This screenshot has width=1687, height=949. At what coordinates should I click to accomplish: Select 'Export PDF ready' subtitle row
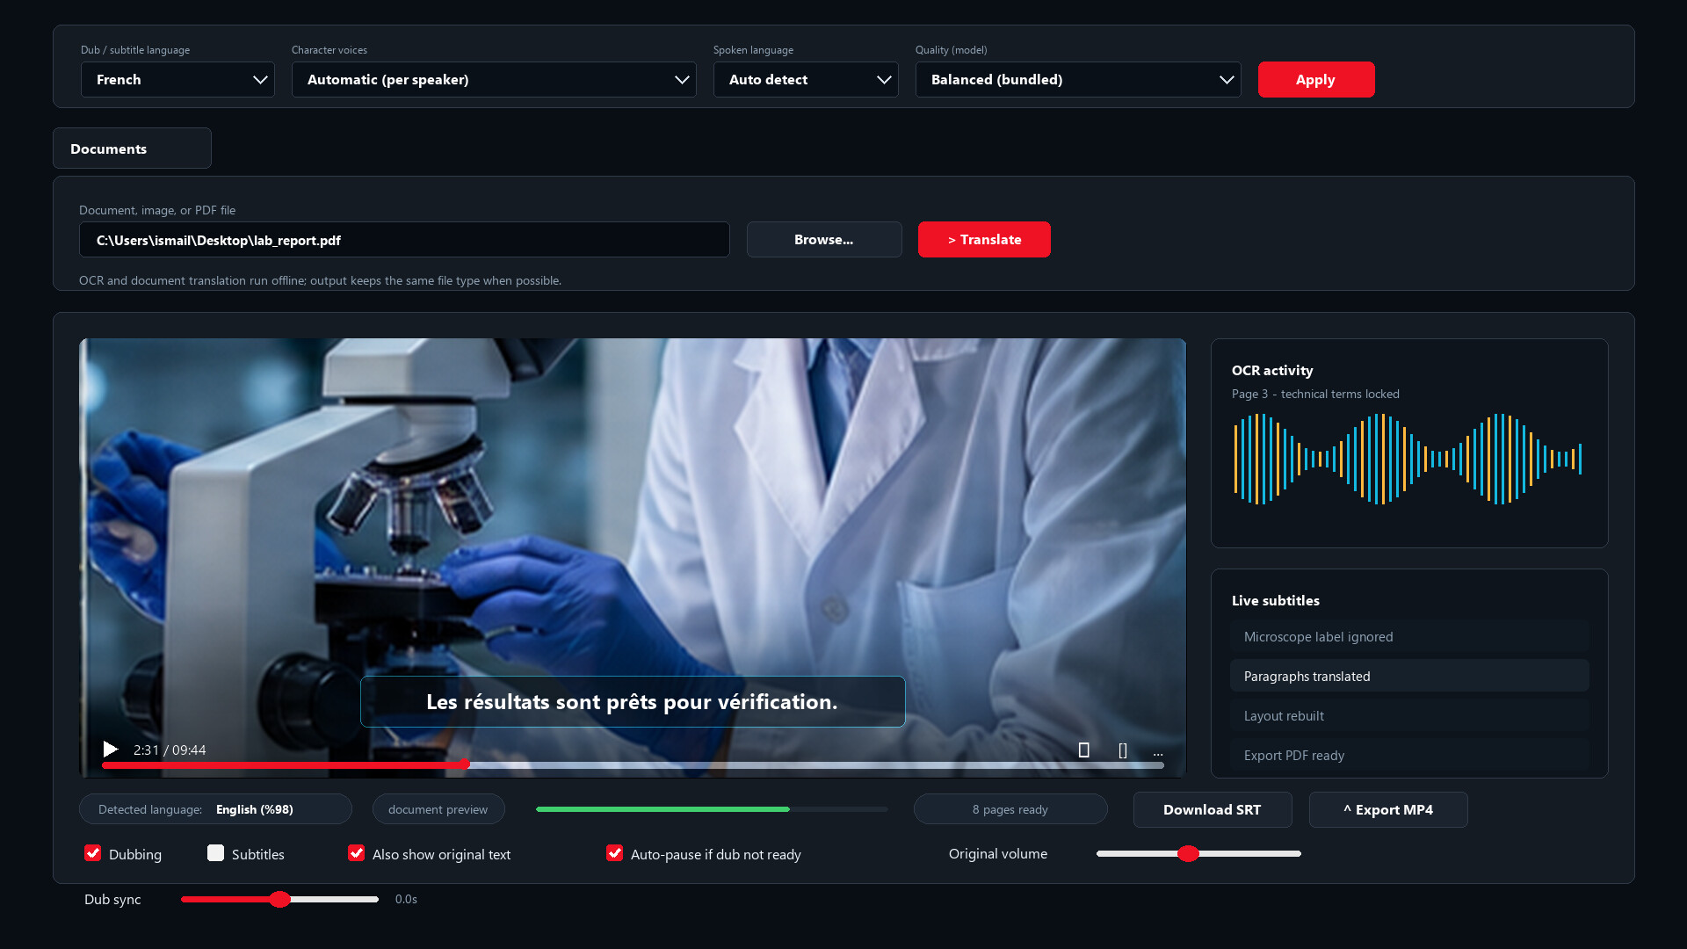pyautogui.click(x=1409, y=756)
